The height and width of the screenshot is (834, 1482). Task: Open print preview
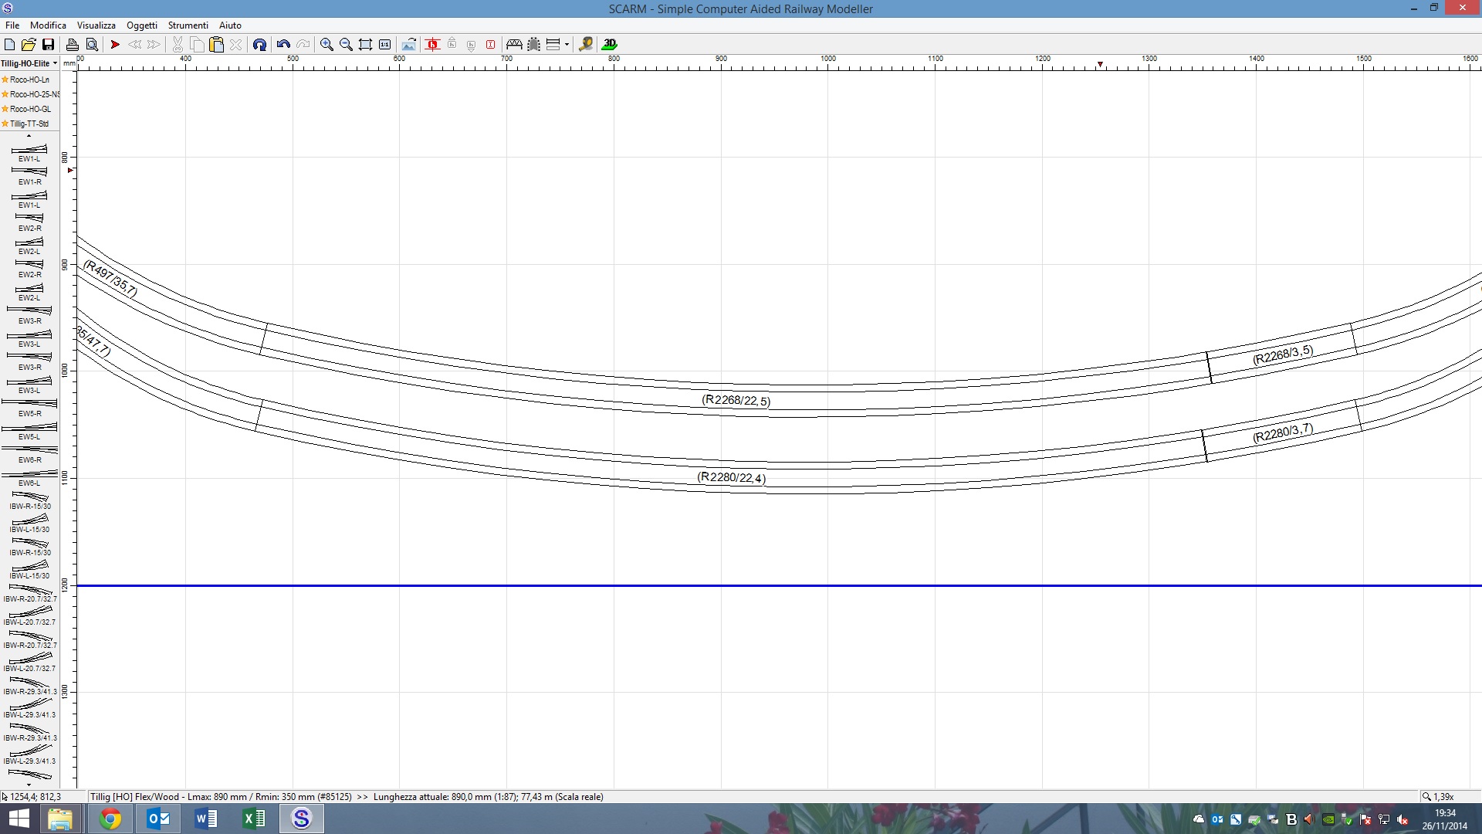coord(92,45)
